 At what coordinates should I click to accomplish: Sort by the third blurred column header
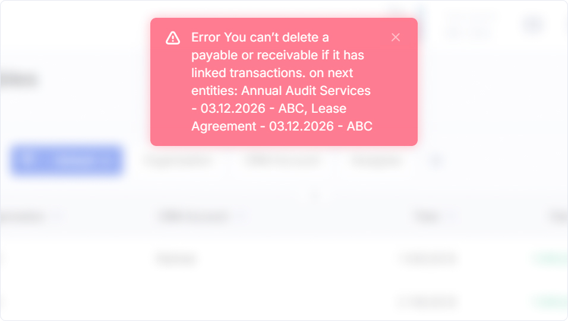click(427, 217)
